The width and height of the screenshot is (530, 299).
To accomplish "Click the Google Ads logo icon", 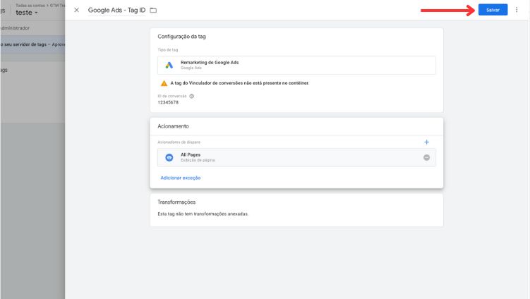I will 169,65.
